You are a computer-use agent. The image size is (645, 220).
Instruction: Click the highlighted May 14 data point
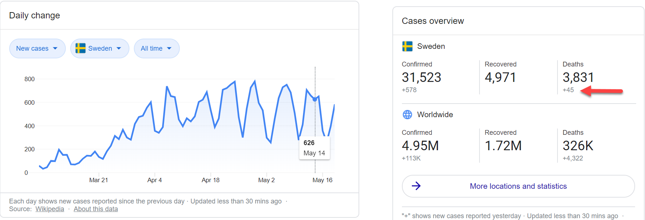[315, 99]
